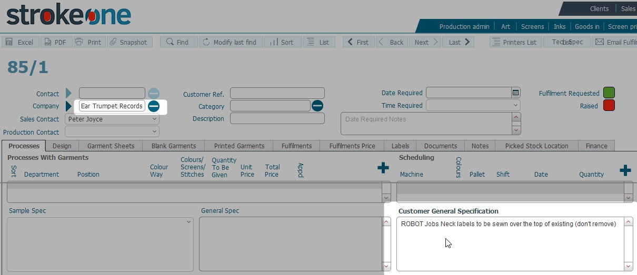This screenshot has width=637, height=275.
Task: Open calendar picker for Date Required
Action: pyautogui.click(x=515, y=93)
